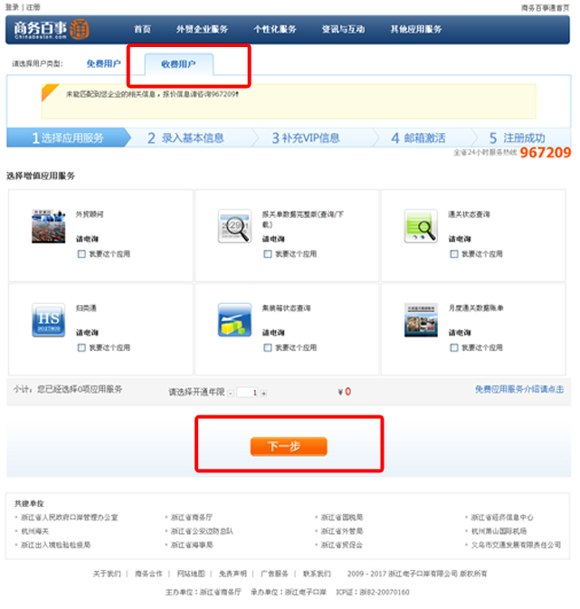Check 我要这个应用 for 归类通
The height and width of the screenshot is (609, 580).
click(81, 347)
